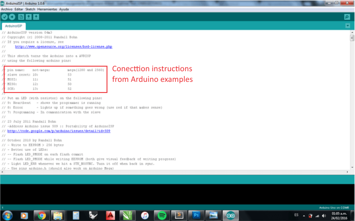Click the '9: Heartbeat' comment line
The width and height of the screenshot is (355, 221).
click(51, 103)
